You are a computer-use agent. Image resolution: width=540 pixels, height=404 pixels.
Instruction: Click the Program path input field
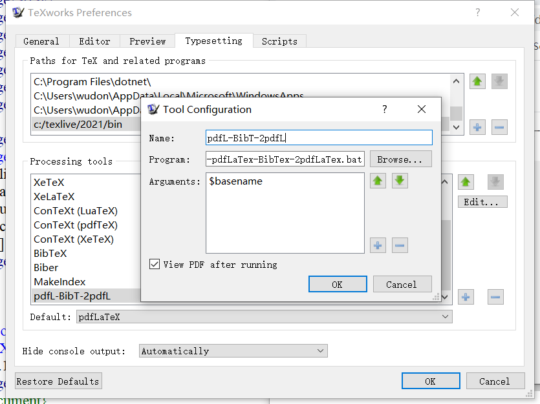pyautogui.click(x=285, y=159)
